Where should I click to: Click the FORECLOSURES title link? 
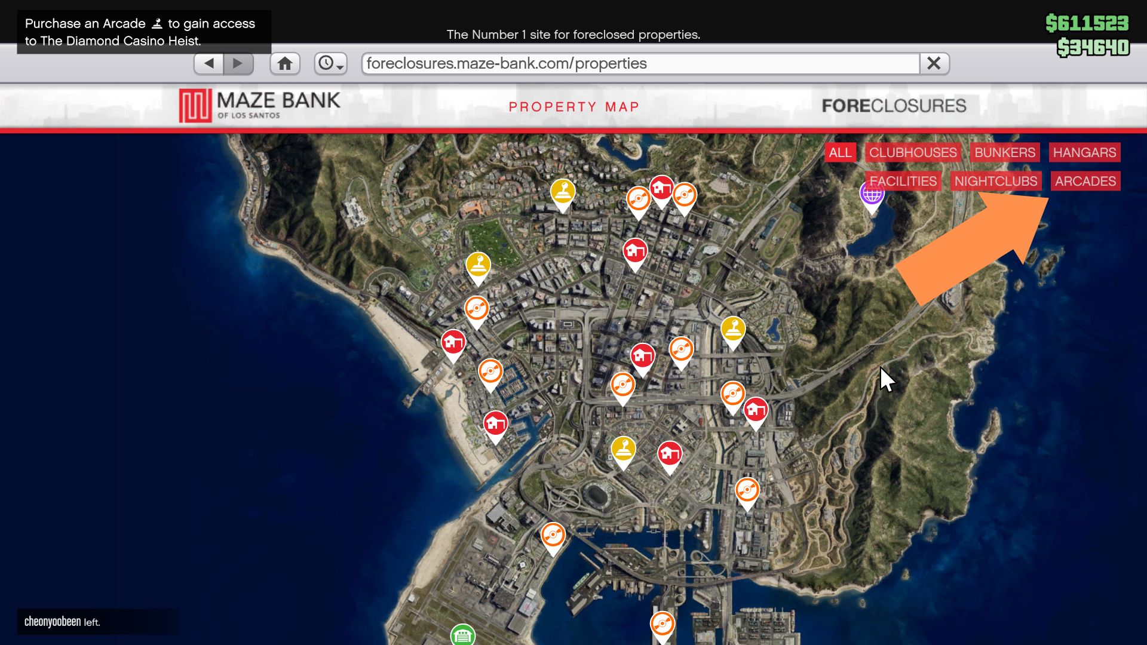894,106
